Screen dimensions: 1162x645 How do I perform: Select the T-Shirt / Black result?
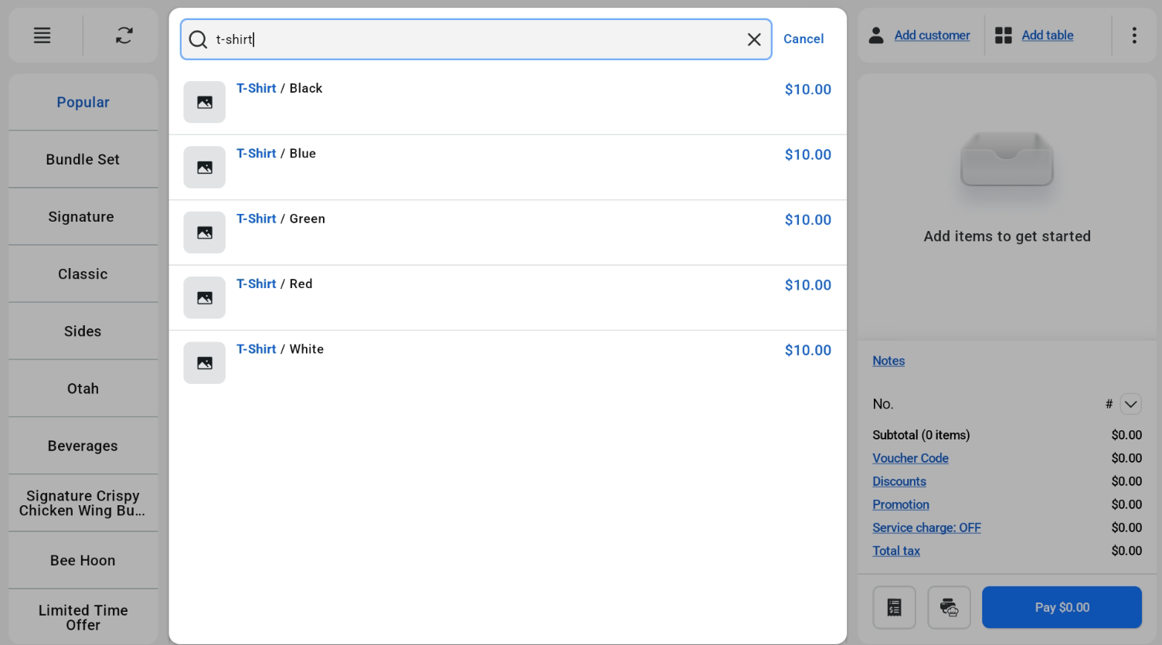(x=508, y=102)
